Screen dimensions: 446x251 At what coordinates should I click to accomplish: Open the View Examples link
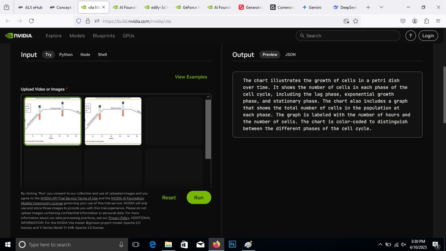pos(191,77)
